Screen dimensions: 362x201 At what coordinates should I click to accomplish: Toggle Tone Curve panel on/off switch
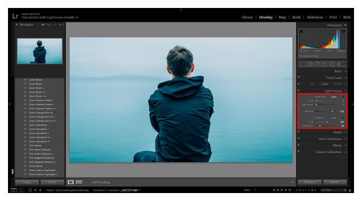tap(299, 77)
